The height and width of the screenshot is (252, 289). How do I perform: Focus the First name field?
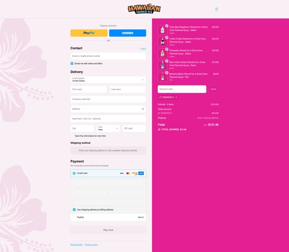(x=89, y=89)
